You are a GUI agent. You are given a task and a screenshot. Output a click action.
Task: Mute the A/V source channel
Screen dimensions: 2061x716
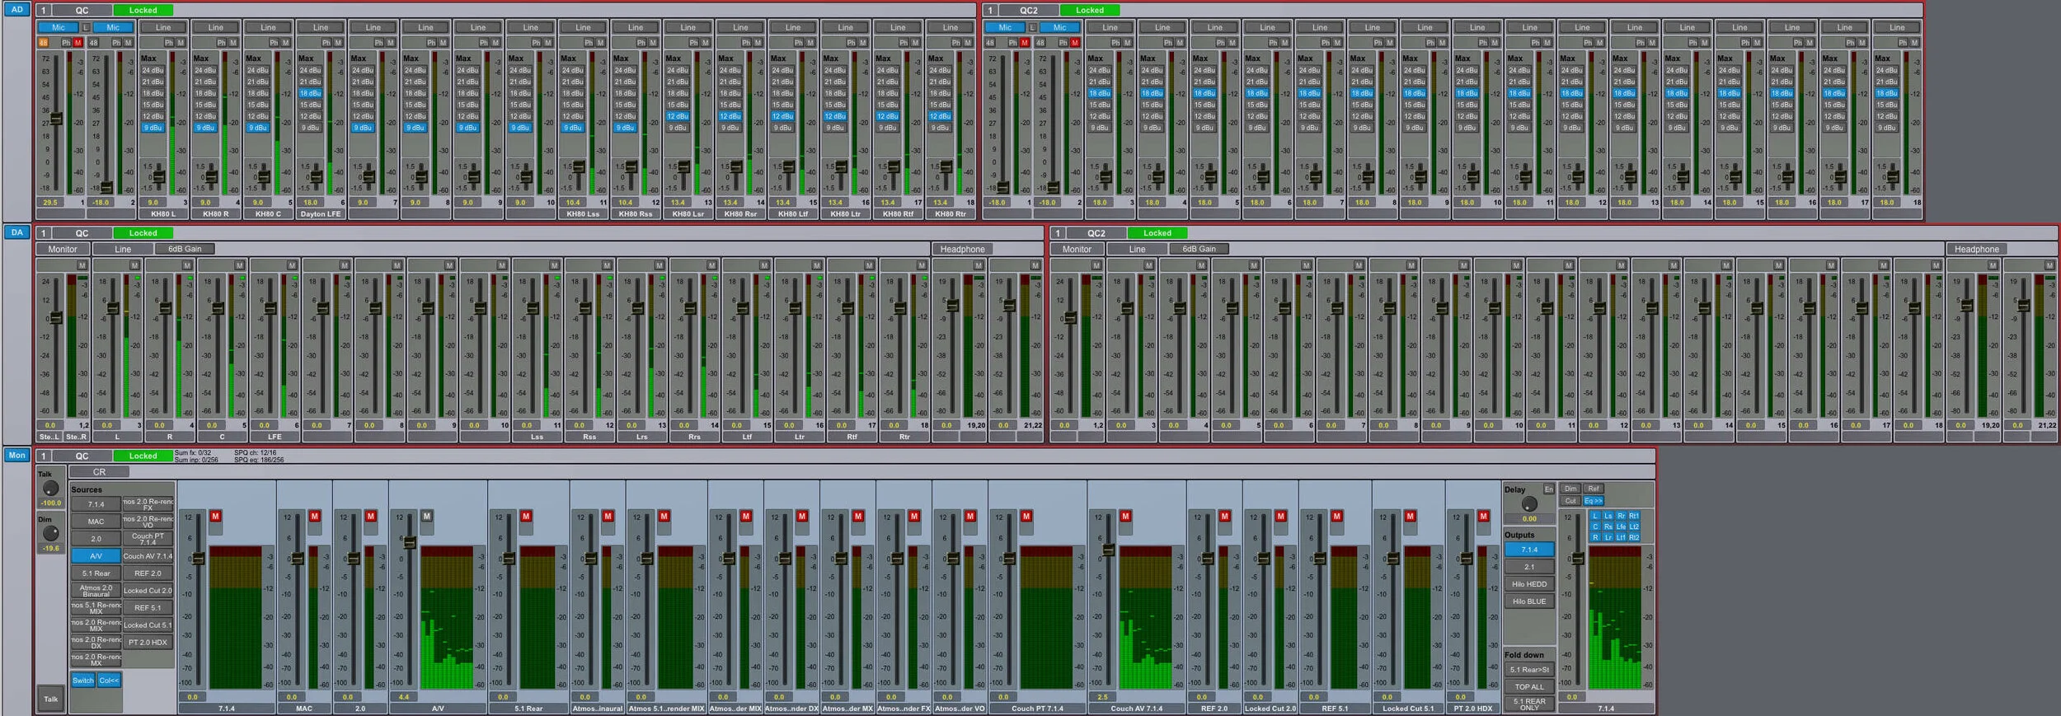pos(427,516)
